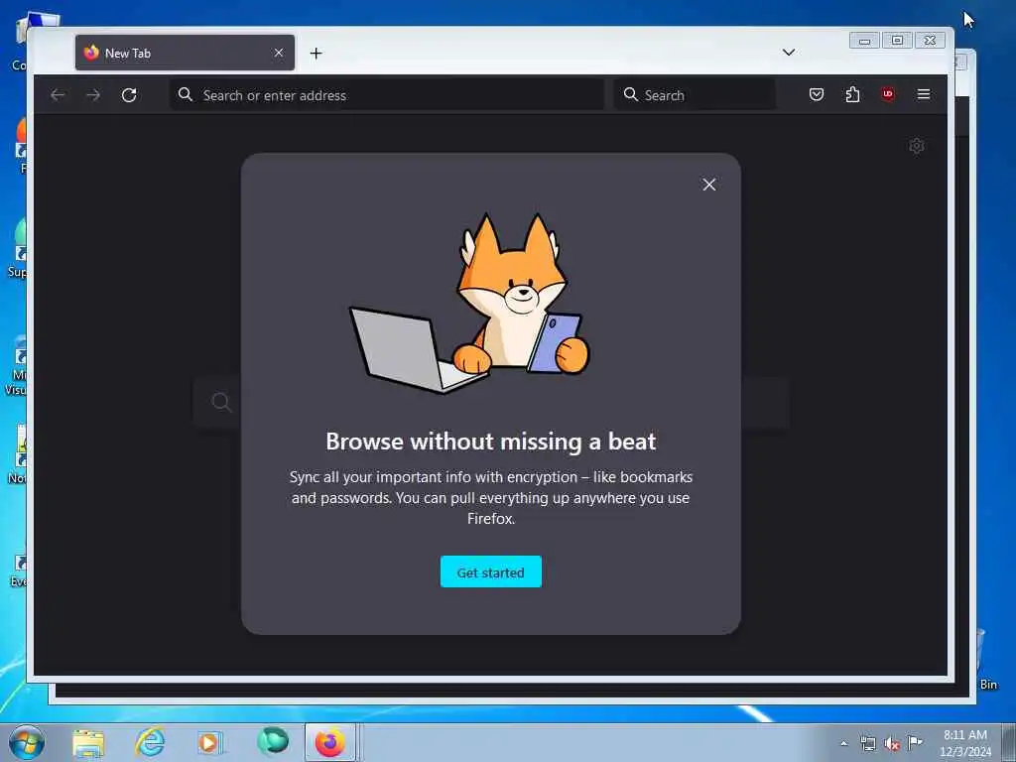Viewport: 1016px width, 762px height.
Task: Open Windows Explorer from taskbar
Action: pos(88,743)
